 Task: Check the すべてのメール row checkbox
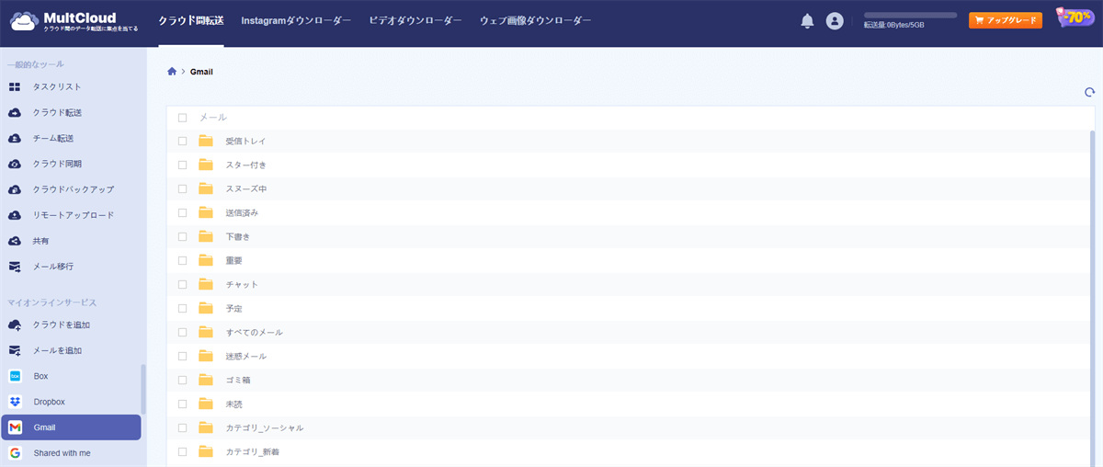pos(182,332)
